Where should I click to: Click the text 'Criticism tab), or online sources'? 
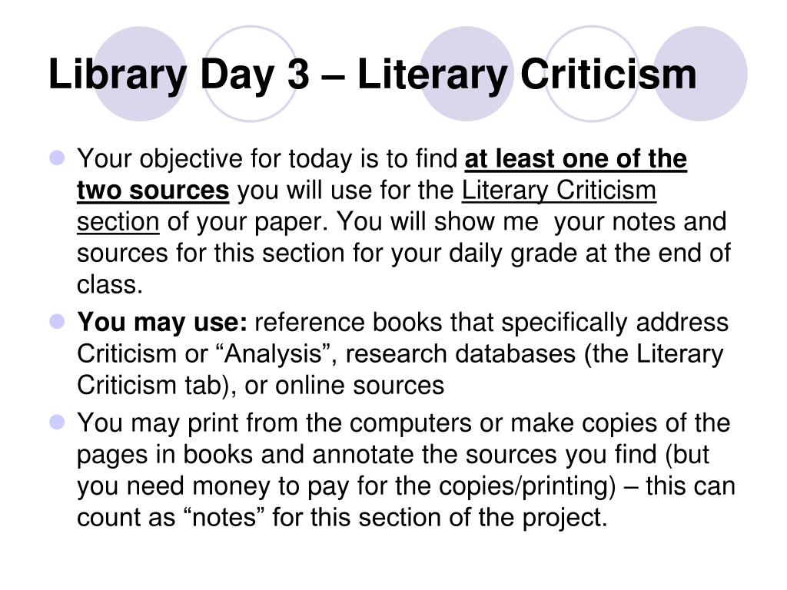[x=261, y=386]
